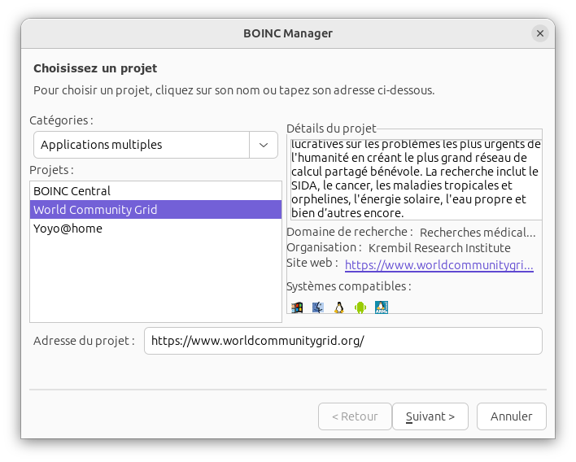Click the Annuler button
This screenshot has width=576, height=462.
511,416
